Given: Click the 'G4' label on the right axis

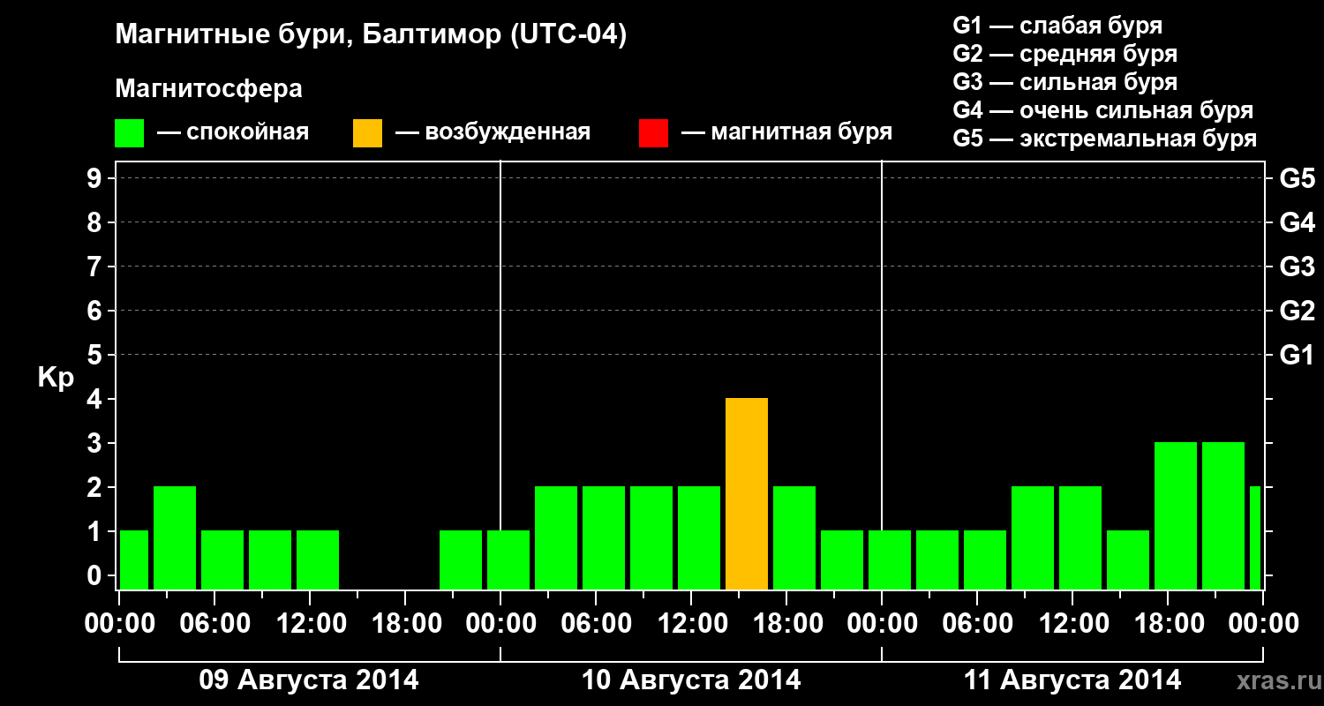Looking at the screenshot, I should point(1298,222).
